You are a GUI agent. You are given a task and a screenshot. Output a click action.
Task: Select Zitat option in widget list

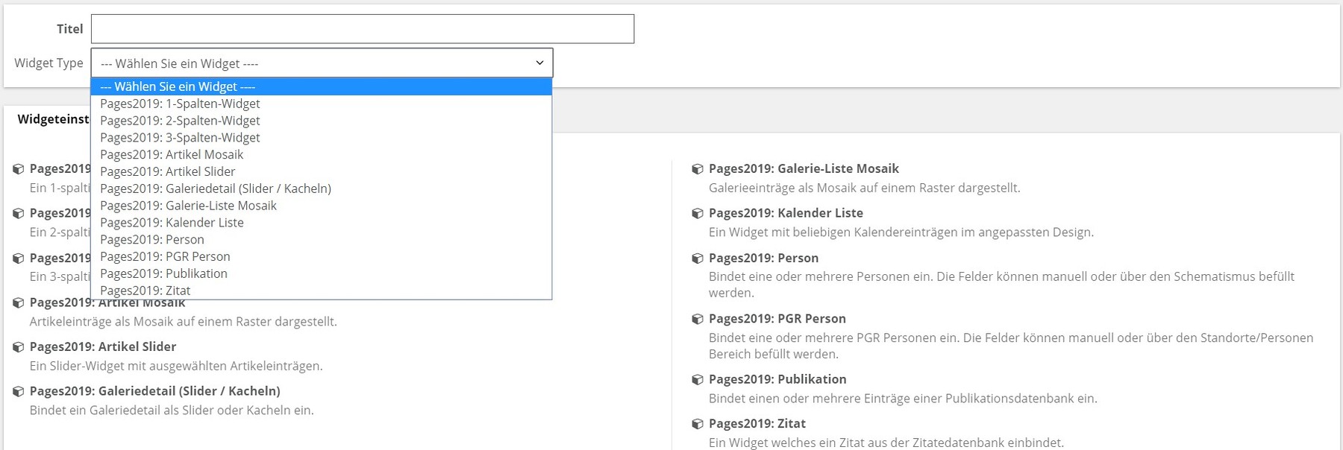pyautogui.click(x=145, y=291)
